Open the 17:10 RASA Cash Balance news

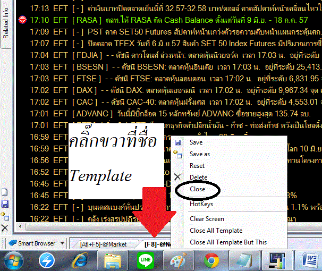click(169, 20)
